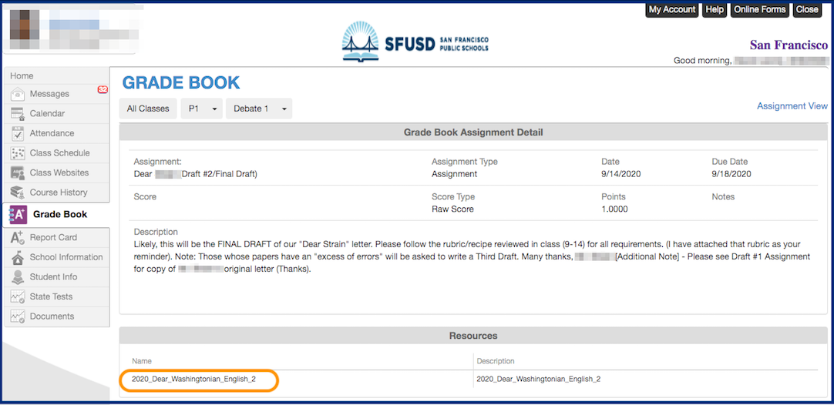This screenshot has width=834, height=405.
Task: Click the Class Schedule icon
Action: [x=17, y=153]
